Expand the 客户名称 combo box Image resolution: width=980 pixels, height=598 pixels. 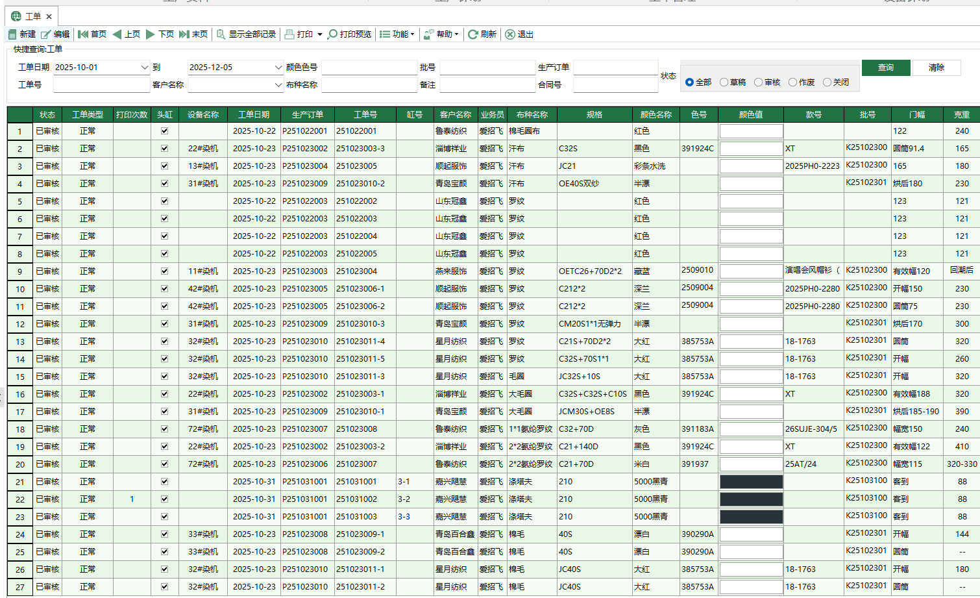point(278,85)
